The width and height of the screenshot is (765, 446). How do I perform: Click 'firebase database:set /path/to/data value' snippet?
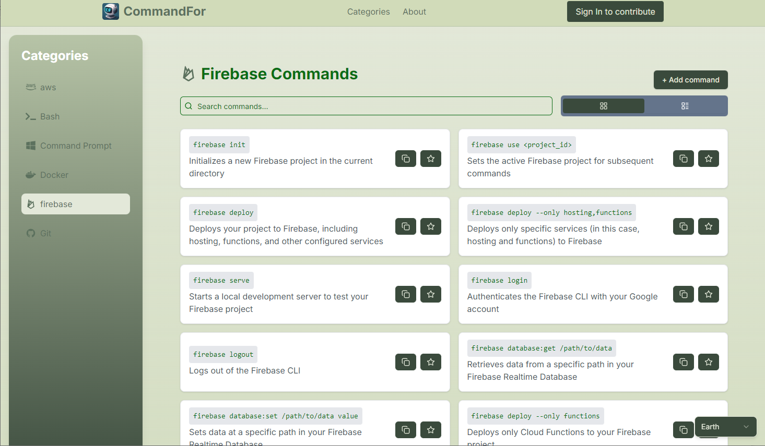276,416
